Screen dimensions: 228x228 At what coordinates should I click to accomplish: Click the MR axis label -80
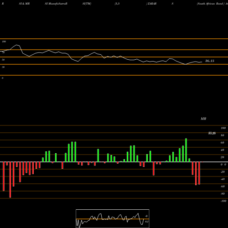pos(223,194)
